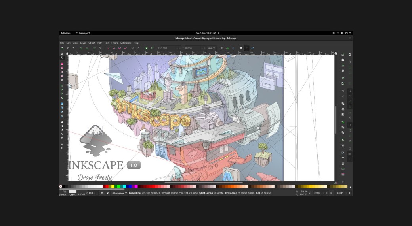The image size is (412, 226).
Task: Click the Paste clipboard icon
Action: [343, 115]
